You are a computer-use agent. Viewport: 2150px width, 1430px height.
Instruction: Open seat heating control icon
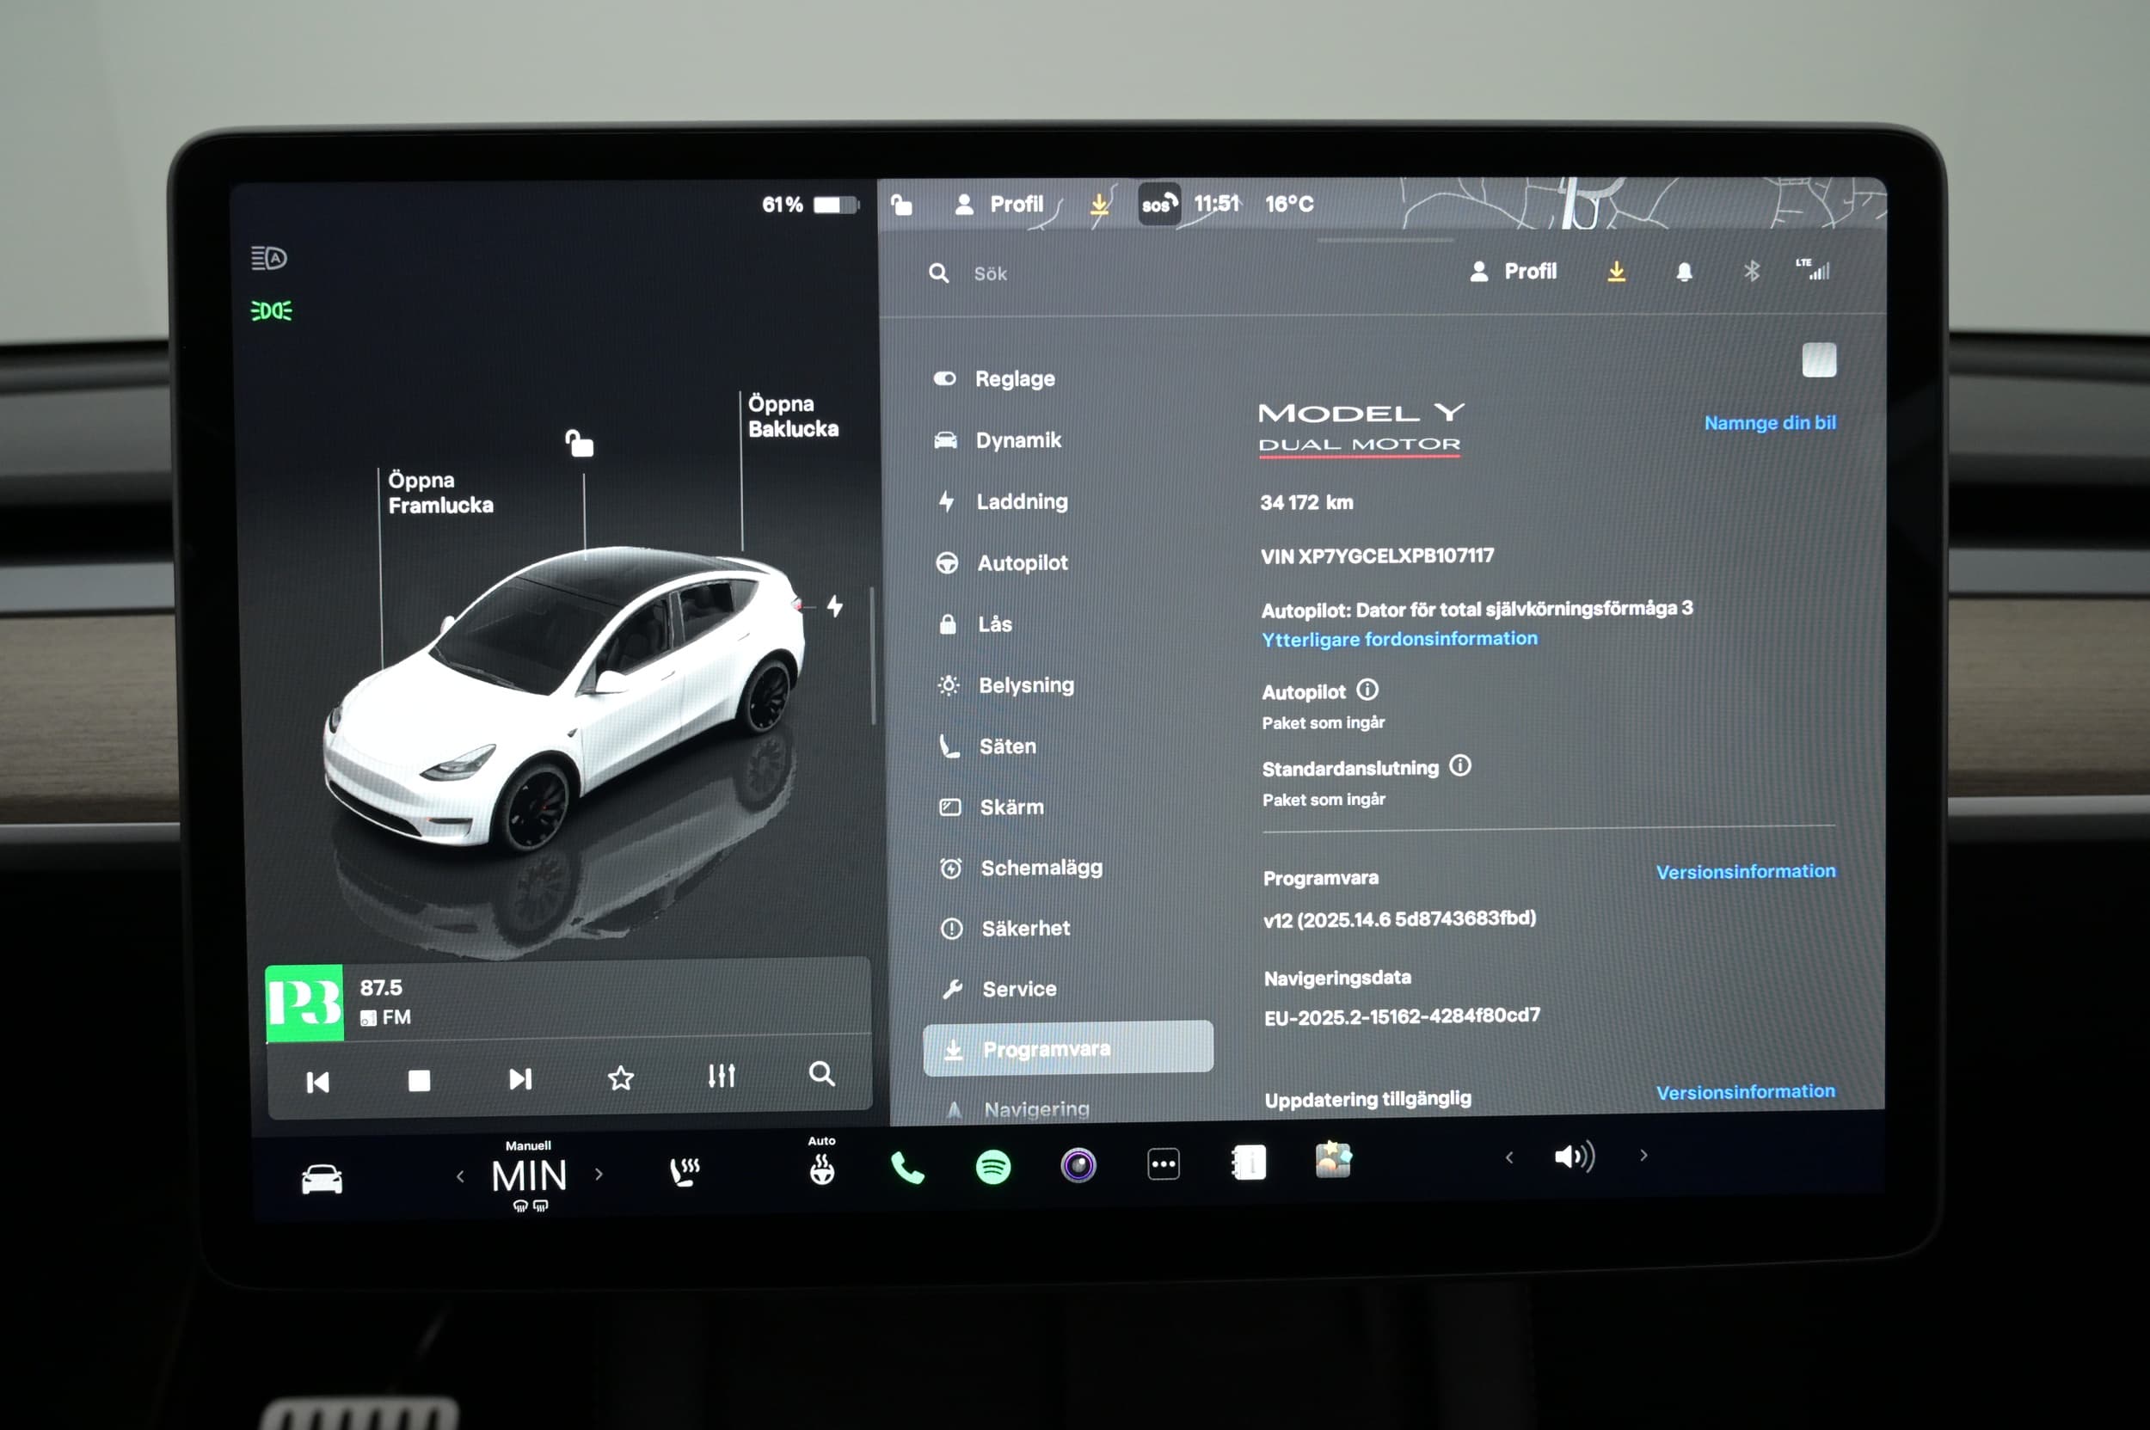coord(685,1171)
